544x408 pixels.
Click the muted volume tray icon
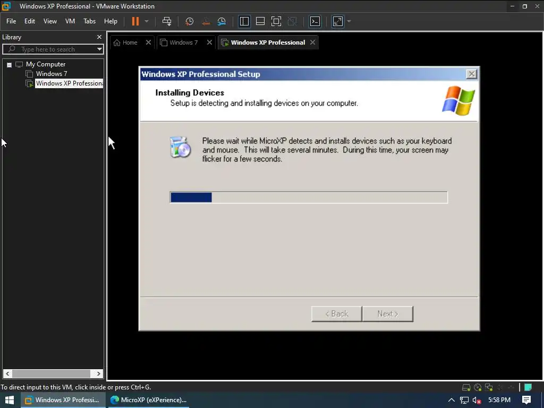coord(477,400)
